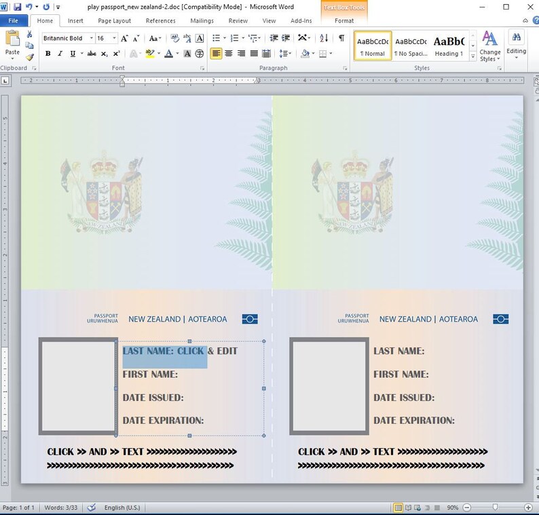Apply the Normal style

click(373, 45)
